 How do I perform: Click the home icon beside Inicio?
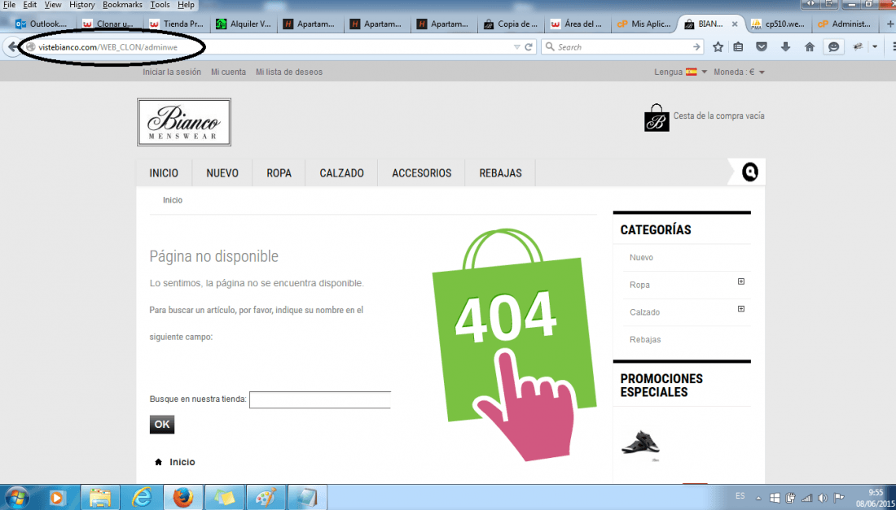click(x=159, y=462)
